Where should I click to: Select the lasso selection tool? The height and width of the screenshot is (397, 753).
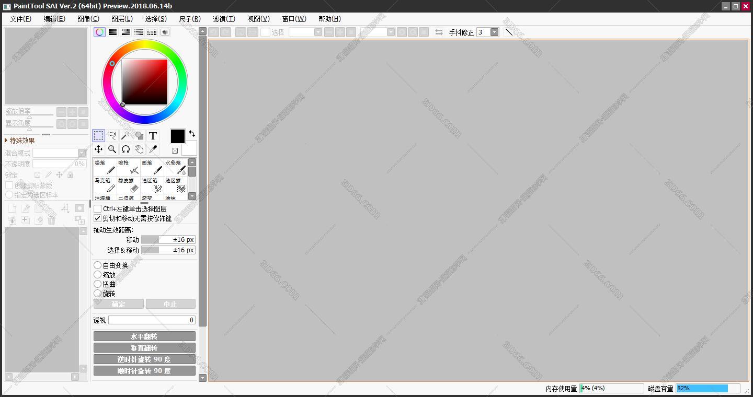[x=112, y=136]
